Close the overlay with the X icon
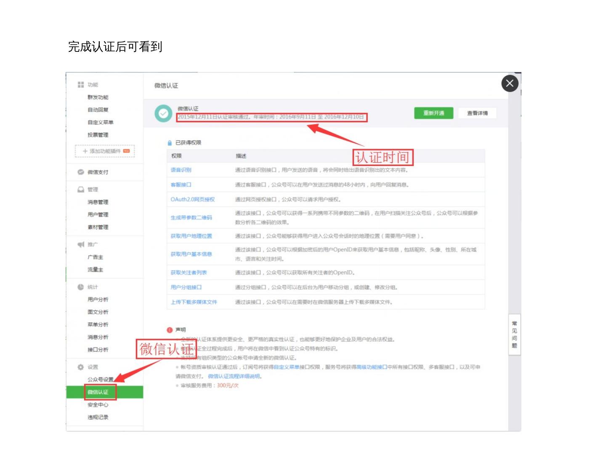This screenshot has height=455, width=606. (x=510, y=83)
